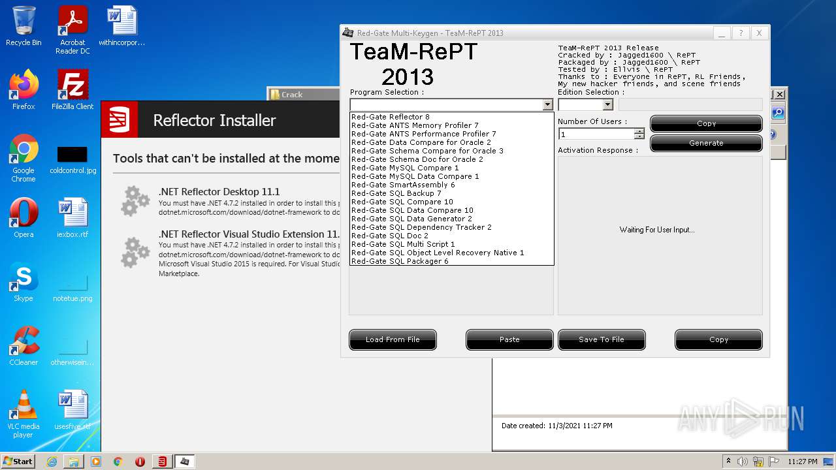Select Red-Gate Reflector 8 from list
This screenshot has width=836, height=470.
pos(451,117)
